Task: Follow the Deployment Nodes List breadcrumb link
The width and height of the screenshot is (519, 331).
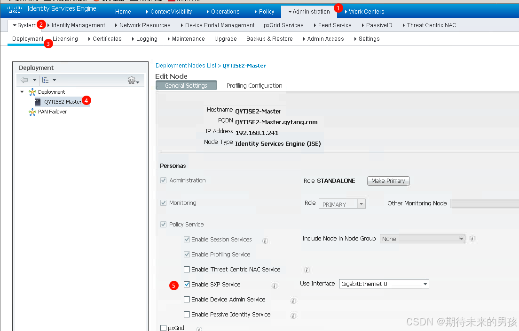Action: pos(186,66)
